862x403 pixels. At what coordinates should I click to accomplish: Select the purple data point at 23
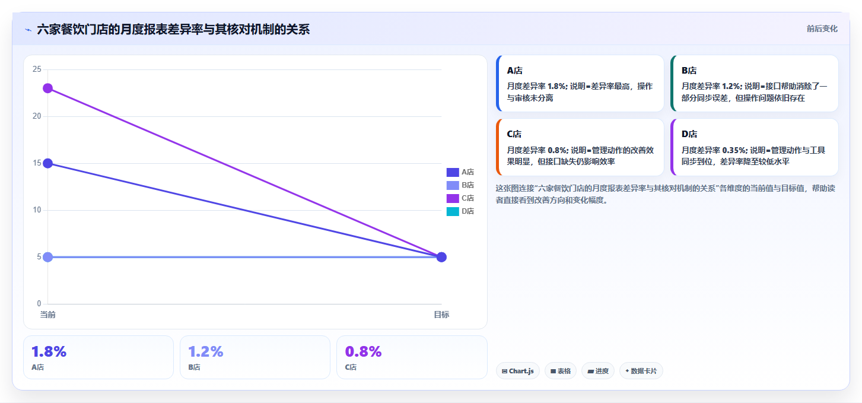coord(48,88)
